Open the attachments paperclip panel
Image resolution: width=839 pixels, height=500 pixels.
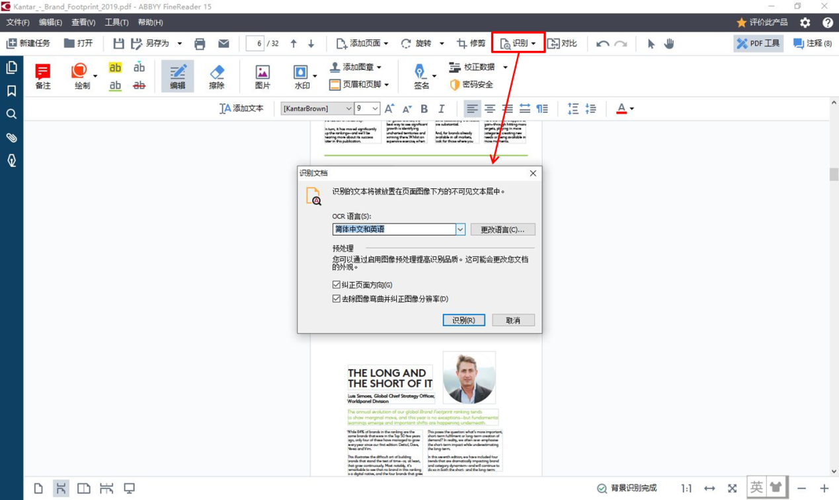[11, 137]
